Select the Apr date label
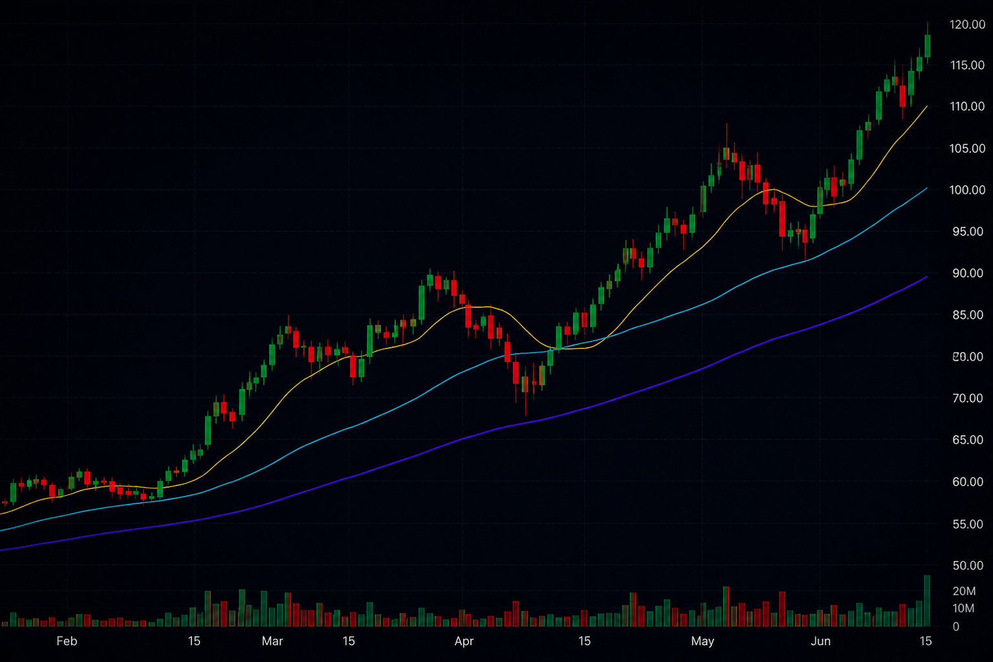The width and height of the screenshot is (993, 662). pos(464,641)
